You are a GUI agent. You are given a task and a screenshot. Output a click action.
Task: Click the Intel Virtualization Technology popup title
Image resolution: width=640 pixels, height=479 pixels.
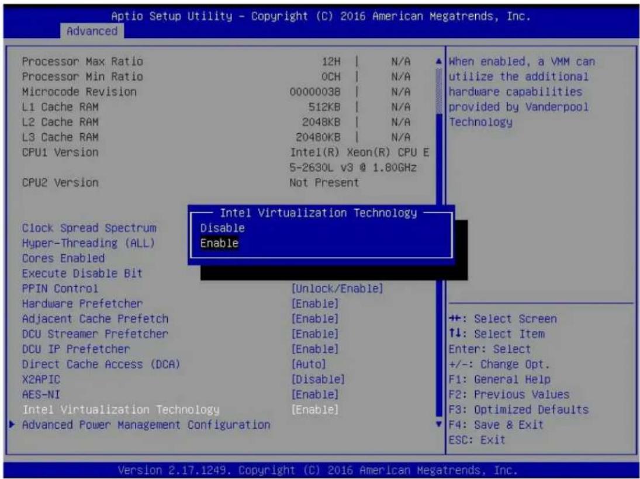(319, 213)
